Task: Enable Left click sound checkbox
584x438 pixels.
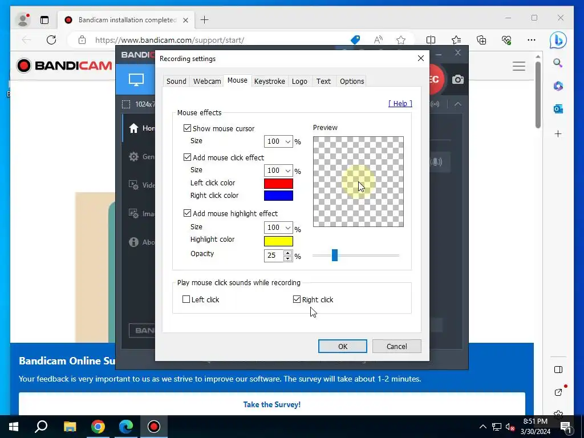Action: (x=186, y=299)
